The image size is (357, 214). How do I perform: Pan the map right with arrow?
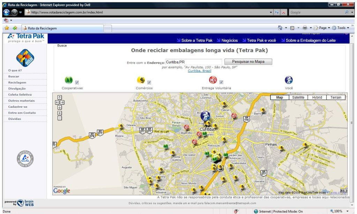click(x=62, y=102)
